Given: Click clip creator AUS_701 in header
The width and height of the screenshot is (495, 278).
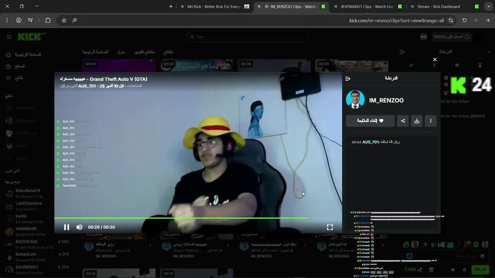Looking at the screenshot, I should point(87,86).
